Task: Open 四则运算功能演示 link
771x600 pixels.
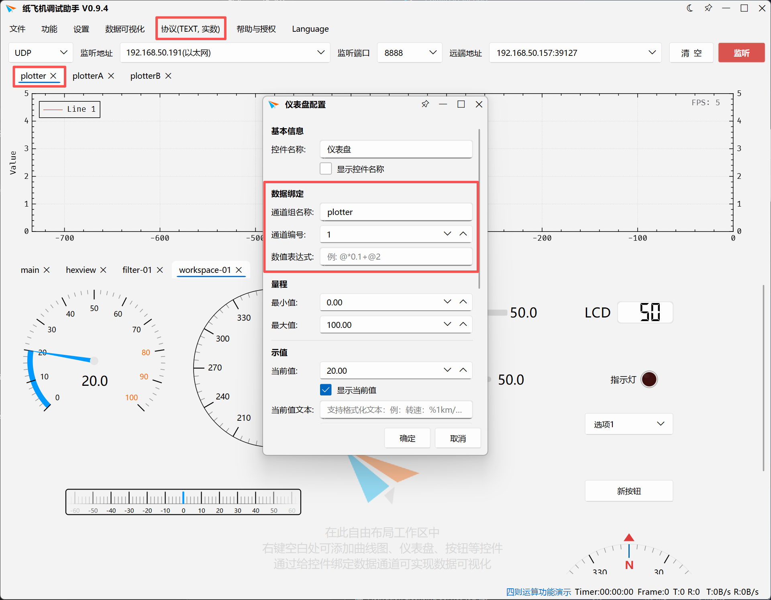Action: 538,592
